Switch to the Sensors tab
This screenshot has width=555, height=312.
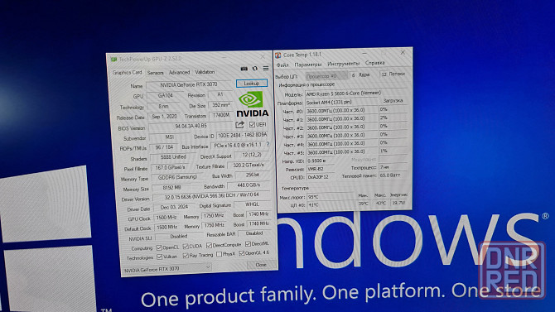tap(156, 73)
